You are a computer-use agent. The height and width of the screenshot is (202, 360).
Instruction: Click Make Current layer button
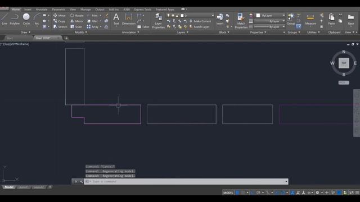200,21
